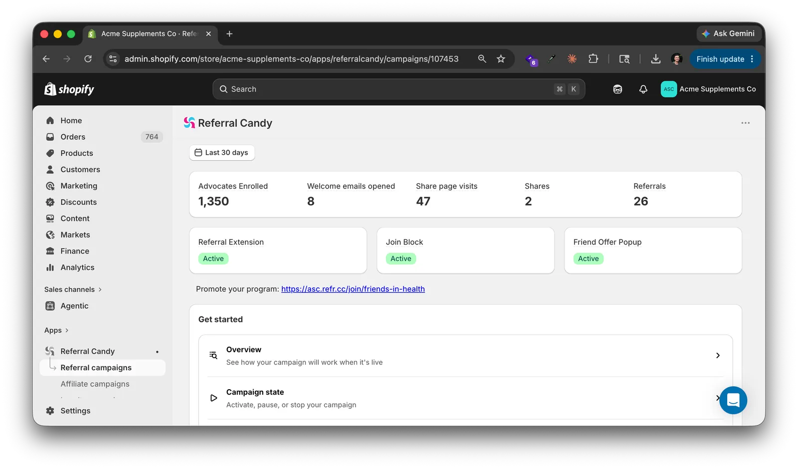The height and width of the screenshot is (469, 798).
Task: Expand the Sales channels section
Action: (x=73, y=289)
